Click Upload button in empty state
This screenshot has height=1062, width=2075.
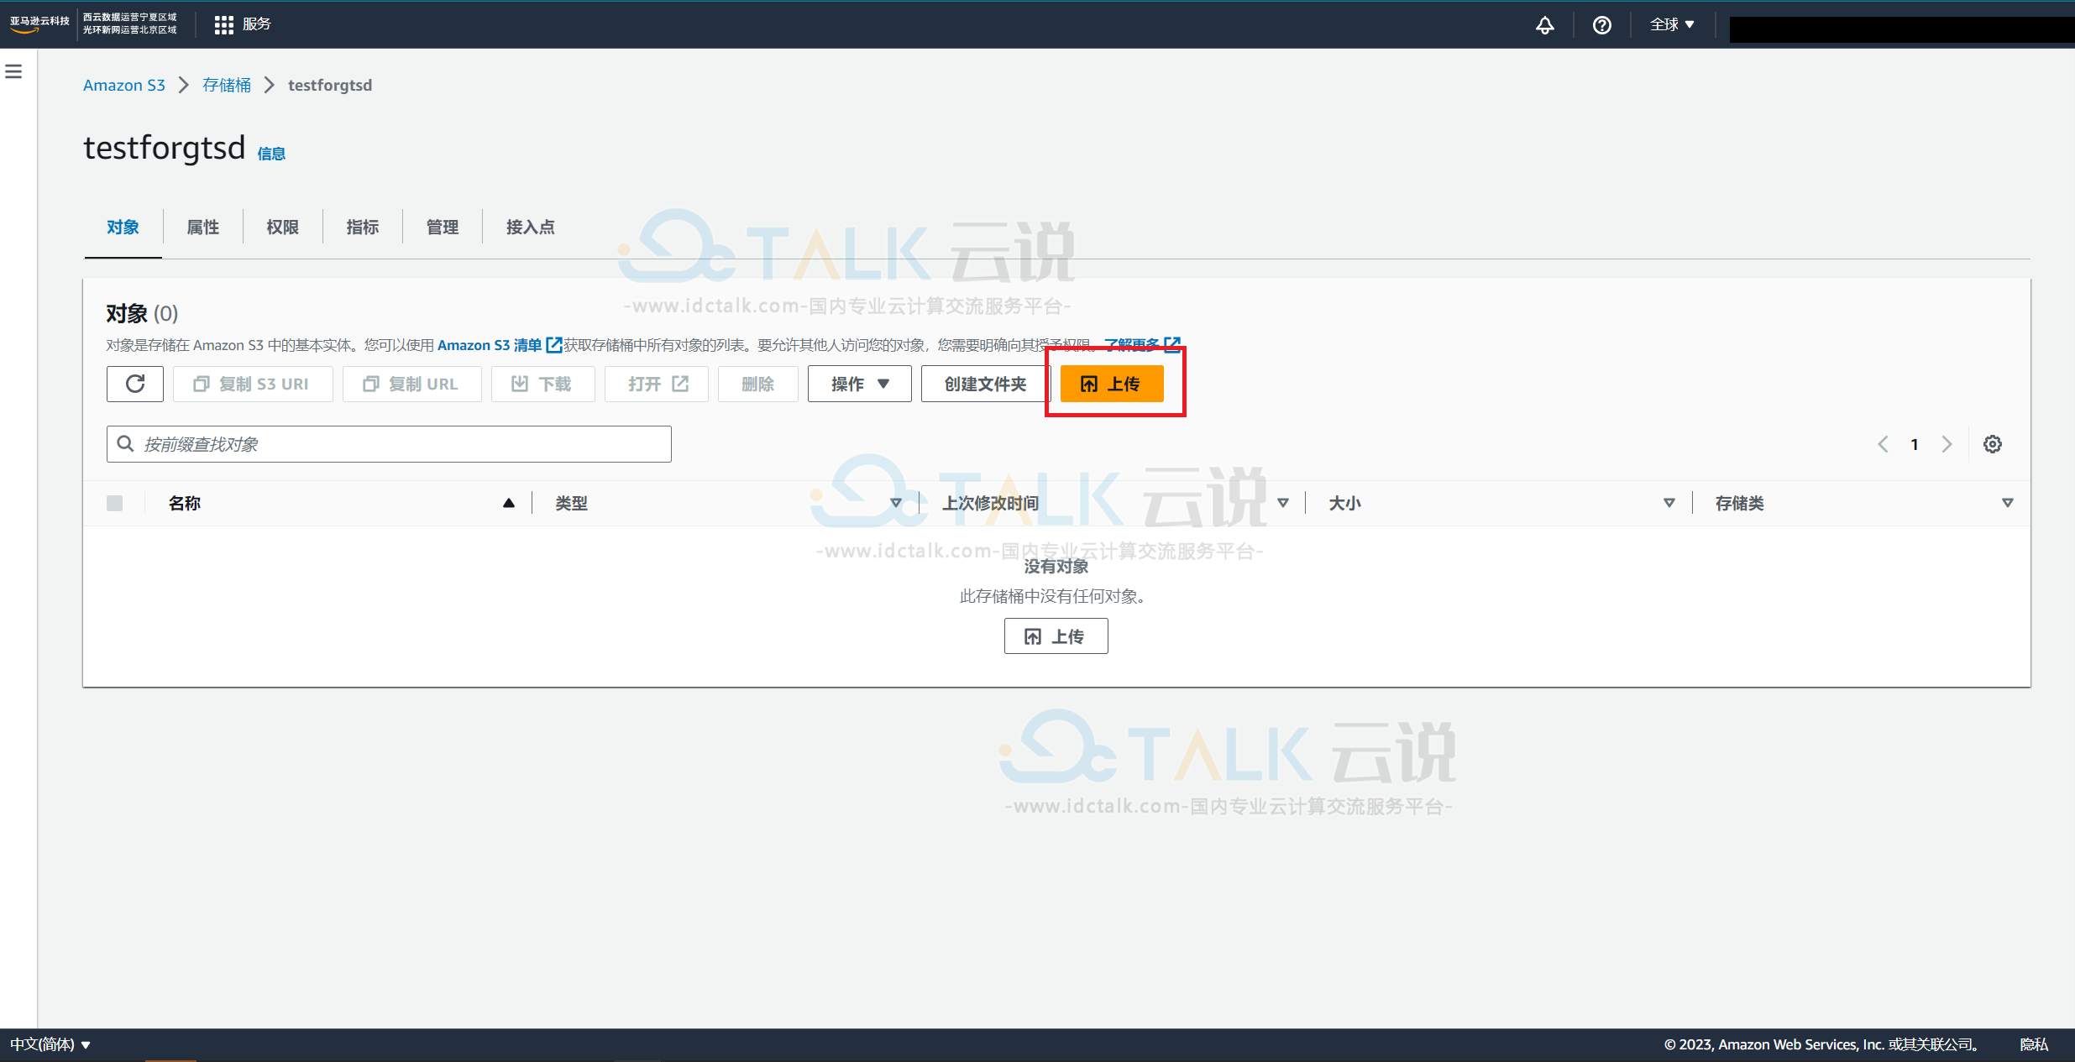point(1056,636)
